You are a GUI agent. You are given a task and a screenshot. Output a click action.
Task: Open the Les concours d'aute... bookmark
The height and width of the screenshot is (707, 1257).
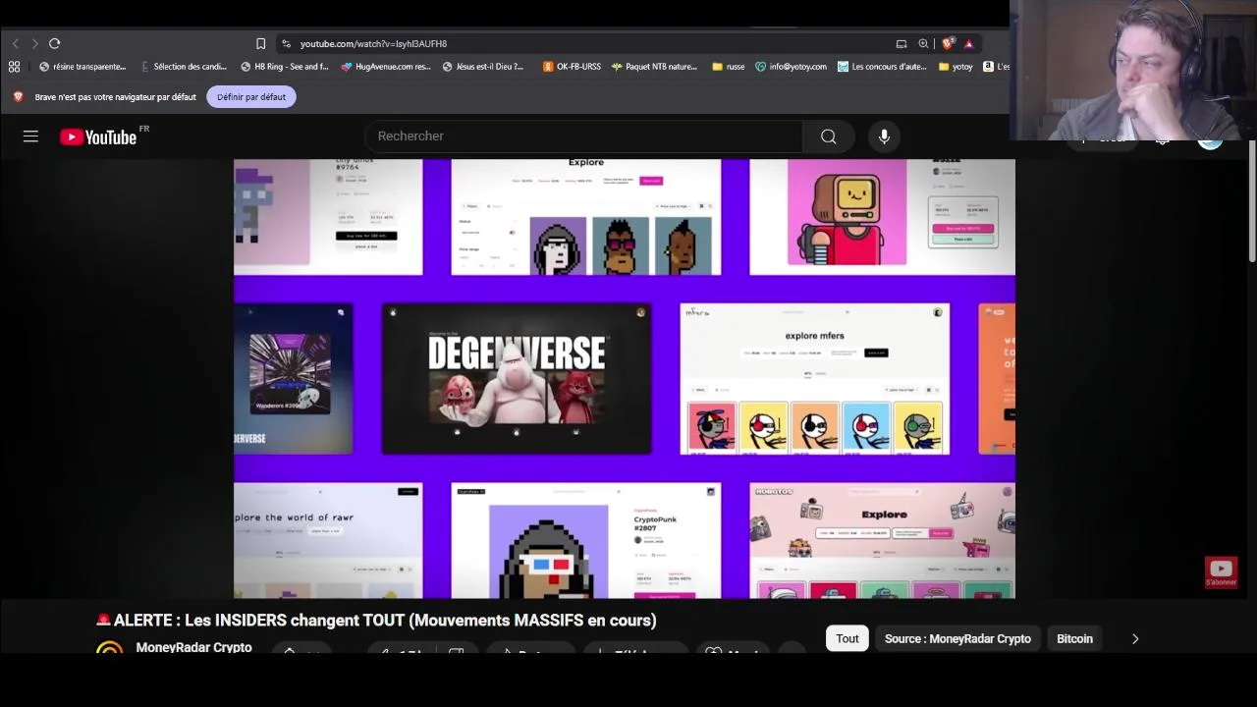tap(882, 67)
